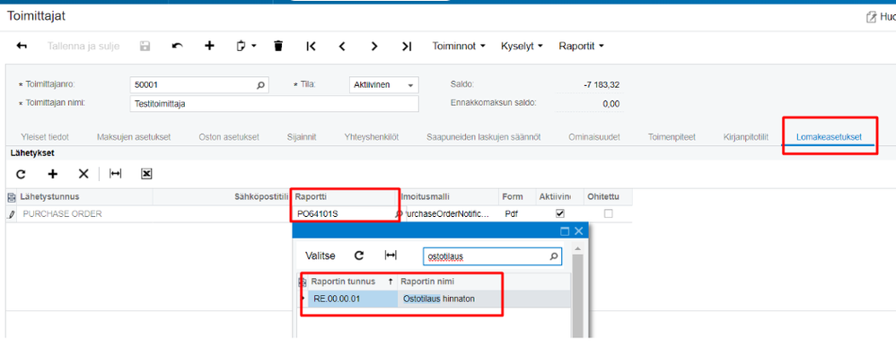
Task: Switch to the Maksujen asetukset tab
Action: pyautogui.click(x=134, y=137)
